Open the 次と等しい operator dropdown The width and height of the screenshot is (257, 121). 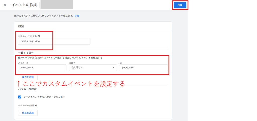[93, 68]
